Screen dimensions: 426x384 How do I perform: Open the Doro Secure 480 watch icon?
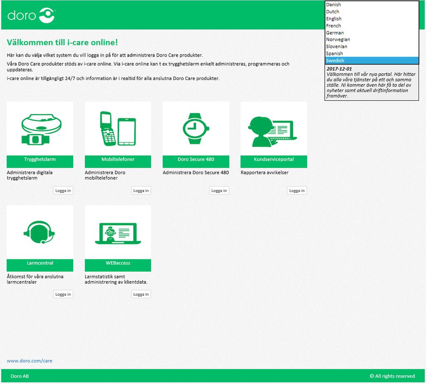(x=196, y=128)
